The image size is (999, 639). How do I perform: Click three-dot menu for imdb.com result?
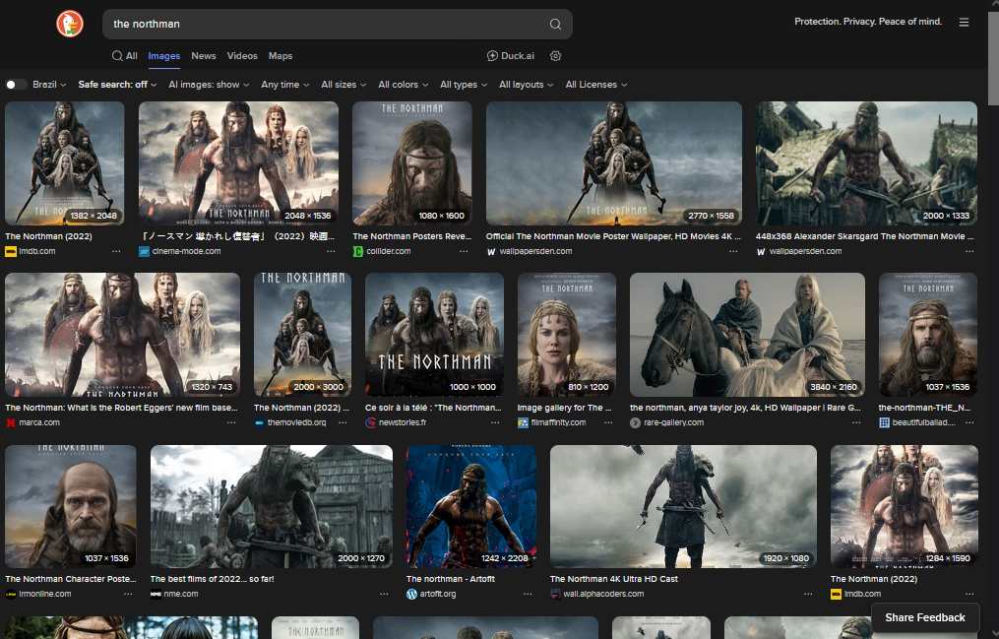(x=116, y=252)
